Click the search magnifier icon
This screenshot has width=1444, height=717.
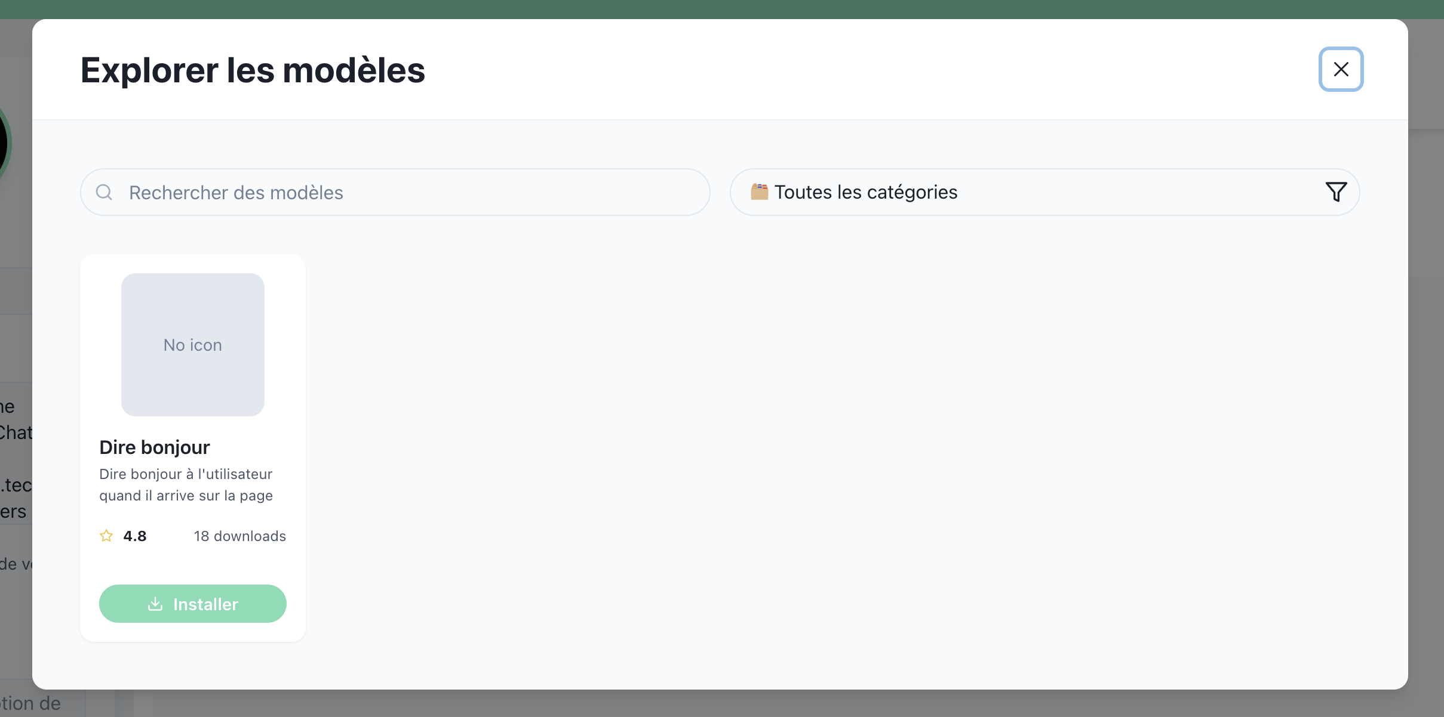(104, 191)
